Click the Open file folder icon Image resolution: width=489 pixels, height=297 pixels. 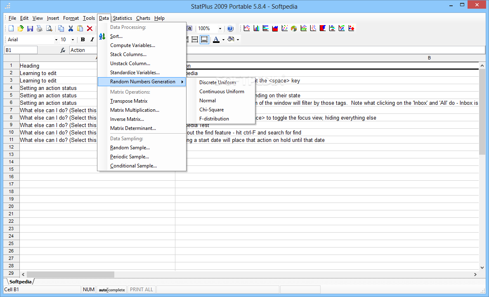click(21, 28)
